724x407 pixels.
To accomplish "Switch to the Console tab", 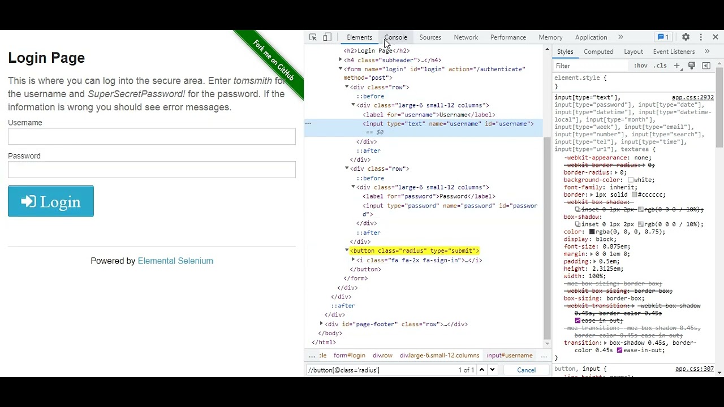I will pyautogui.click(x=395, y=37).
